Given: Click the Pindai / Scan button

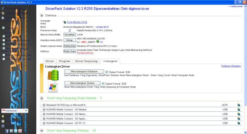Looking at the screenshot, I should click(x=70, y=51).
